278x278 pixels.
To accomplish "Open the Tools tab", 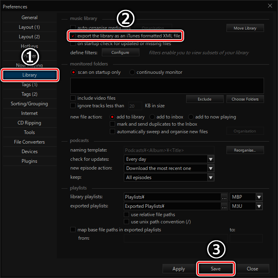I will 30,132.
